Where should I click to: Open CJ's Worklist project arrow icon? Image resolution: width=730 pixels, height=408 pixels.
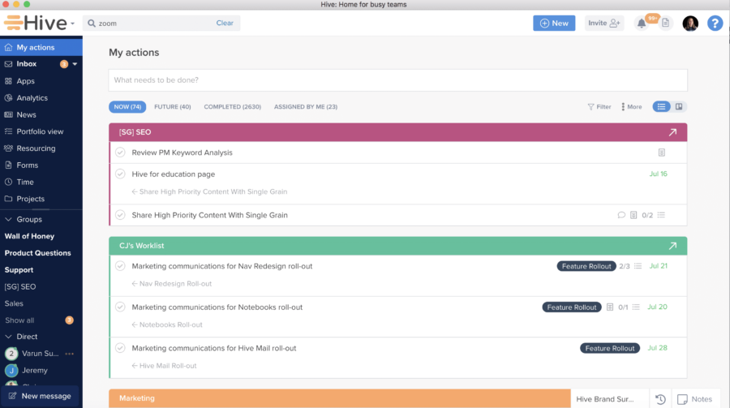672,246
